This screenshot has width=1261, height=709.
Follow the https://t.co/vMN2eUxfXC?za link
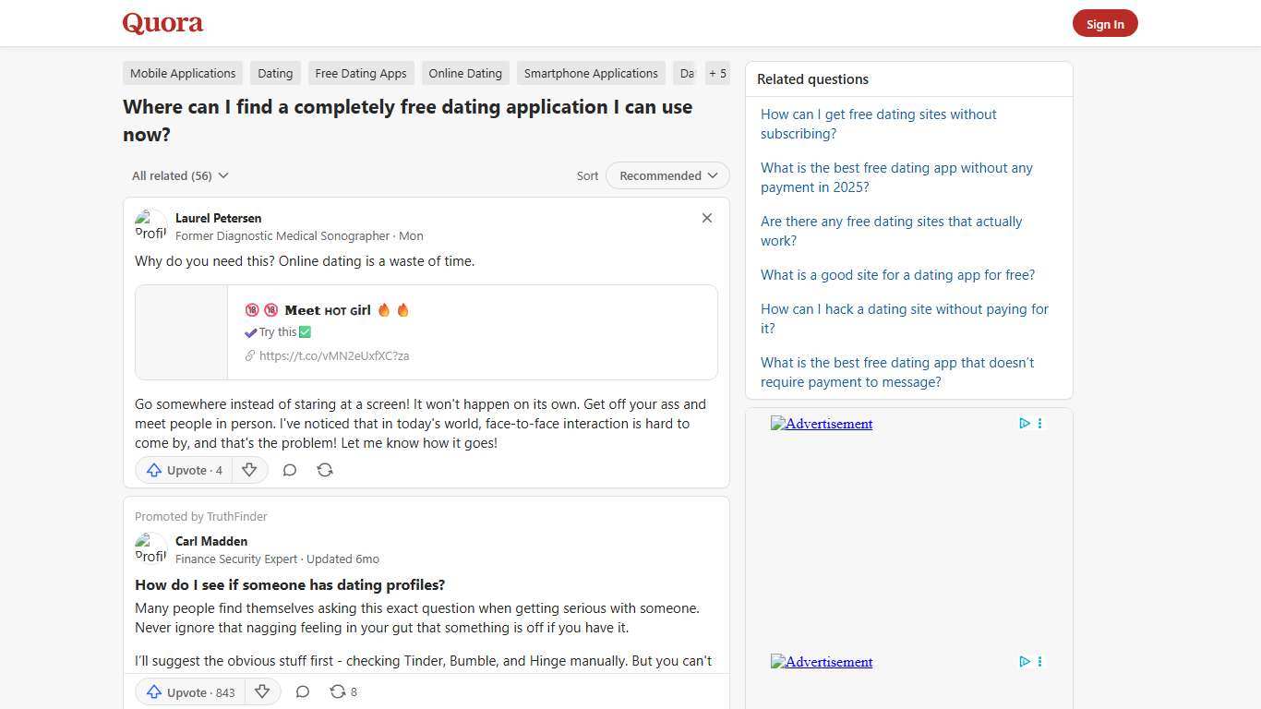pyautogui.click(x=334, y=355)
